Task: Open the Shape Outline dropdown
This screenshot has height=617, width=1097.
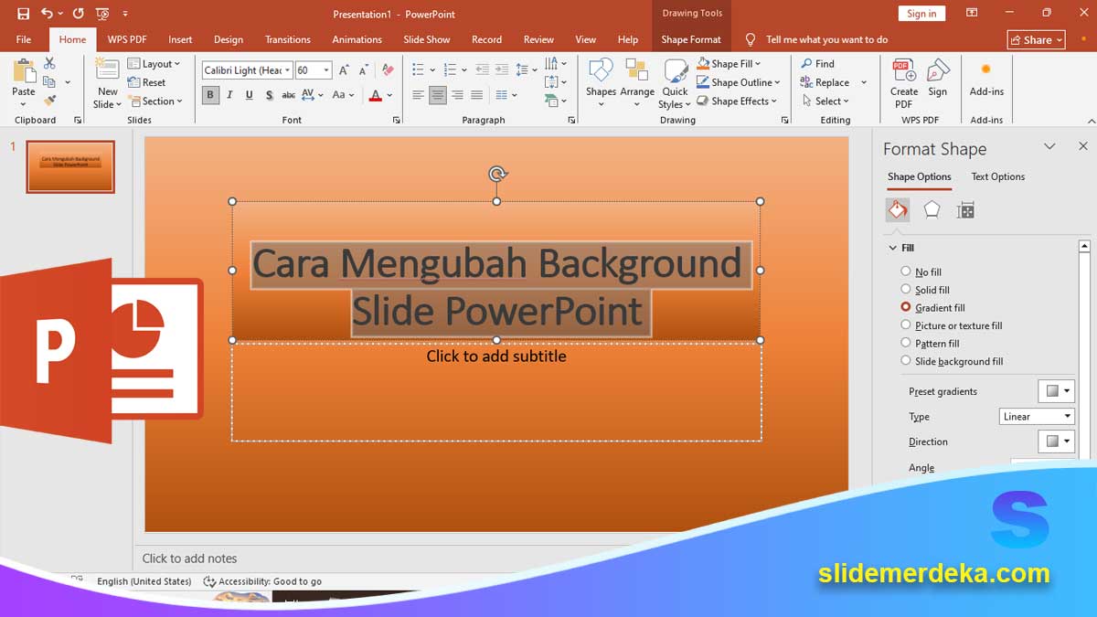Action: click(739, 82)
